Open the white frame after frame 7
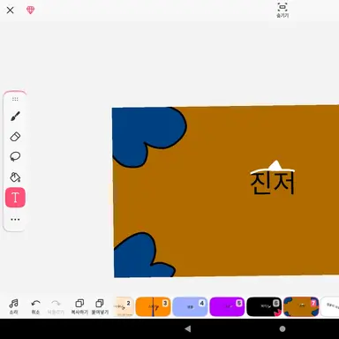This screenshot has height=339, width=339. 330,306
